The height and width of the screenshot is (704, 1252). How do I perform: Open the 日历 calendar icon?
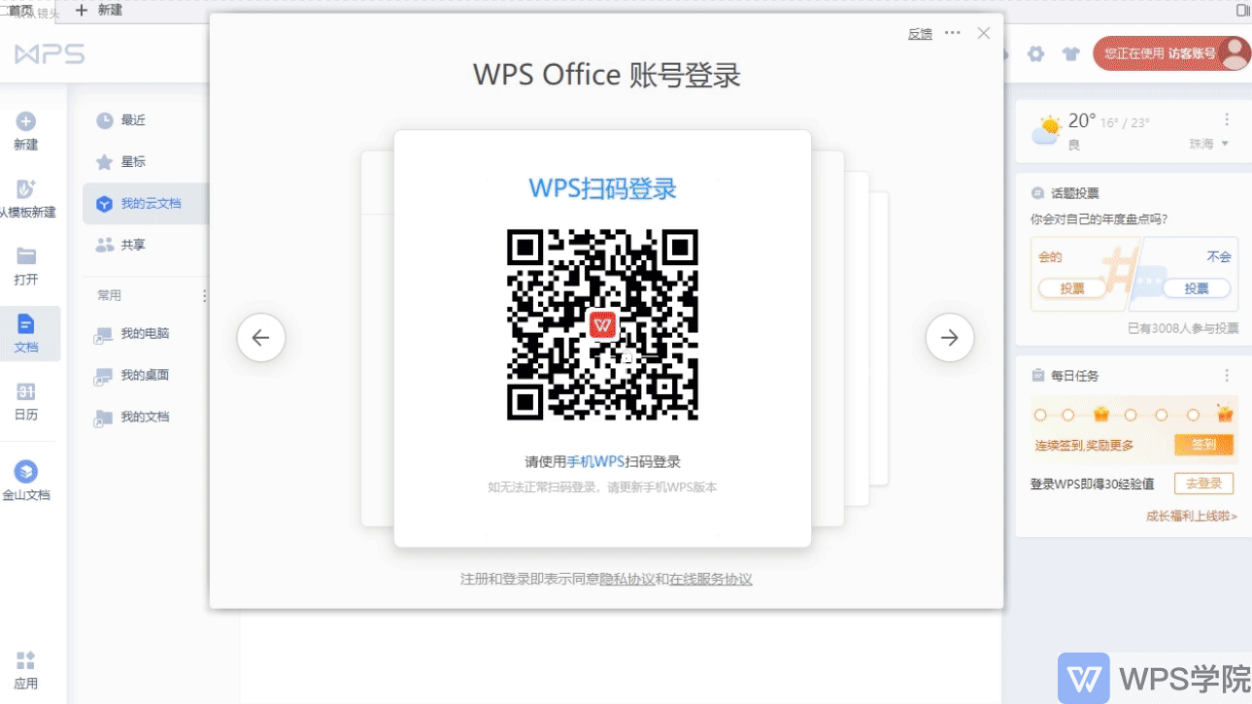[26, 391]
